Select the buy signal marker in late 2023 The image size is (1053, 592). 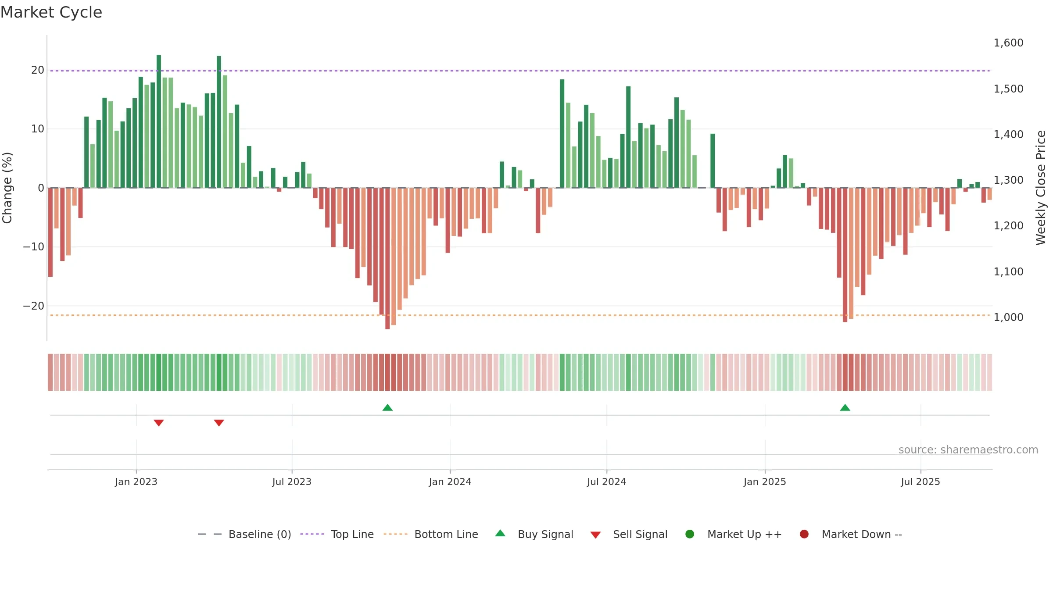click(x=387, y=408)
